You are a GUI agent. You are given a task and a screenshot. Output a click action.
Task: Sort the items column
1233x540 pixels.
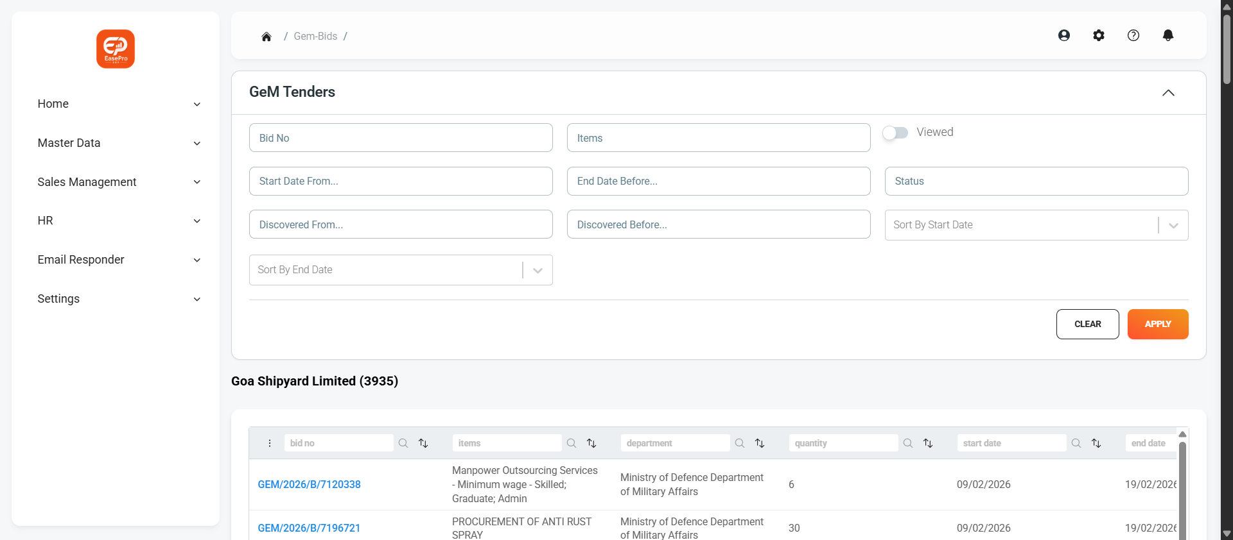pos(591,443)
